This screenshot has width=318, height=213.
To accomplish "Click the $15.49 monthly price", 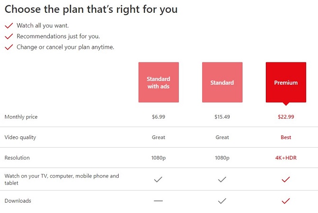I will pos(222,117).
